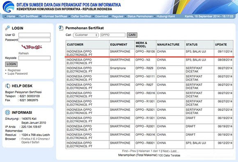
Task: Click the MERK & MODEL column header
Action: click(x=145, y=45)
